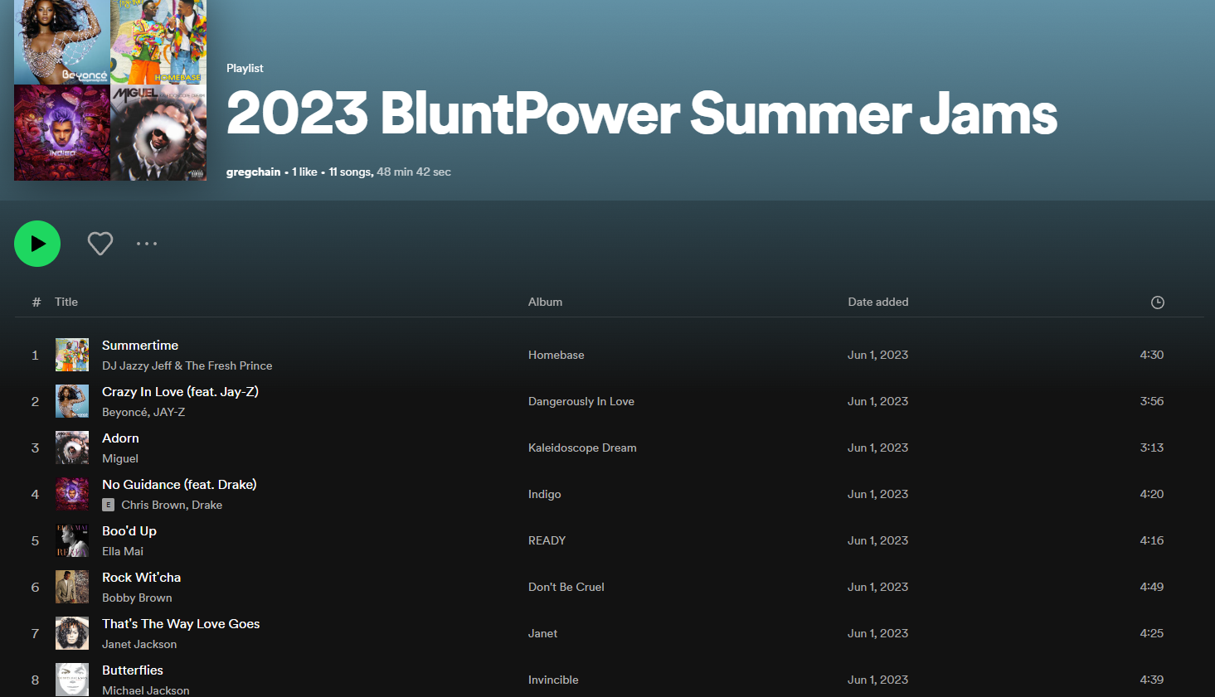Viewport: 1215px width, 697px height.
Task: Open the Summertime track title
Action: 140,345
